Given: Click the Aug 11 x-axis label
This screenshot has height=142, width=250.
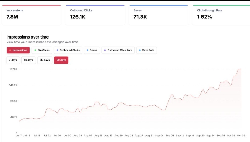Looking at the screenshot, I should [98, 136].
